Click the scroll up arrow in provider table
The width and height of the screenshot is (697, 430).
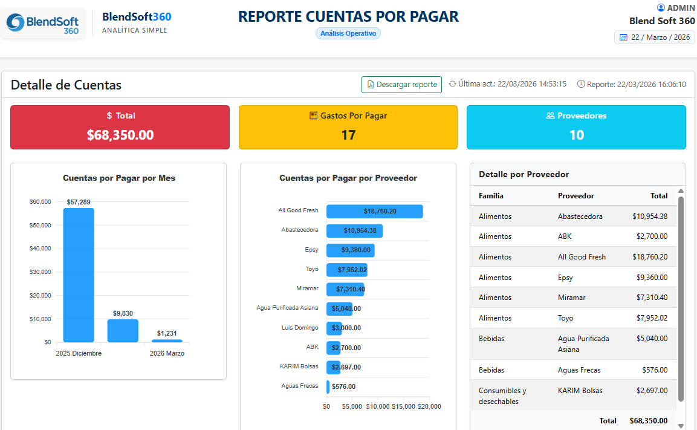click(681, 191)
